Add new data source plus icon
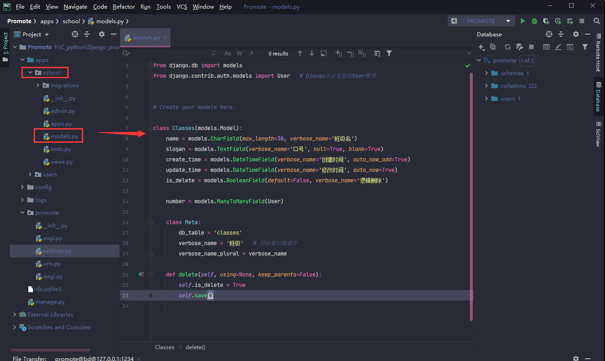Image resolution: width=605 pixels, height=361 pixels. pyautogui.click(x=481, y=47)
